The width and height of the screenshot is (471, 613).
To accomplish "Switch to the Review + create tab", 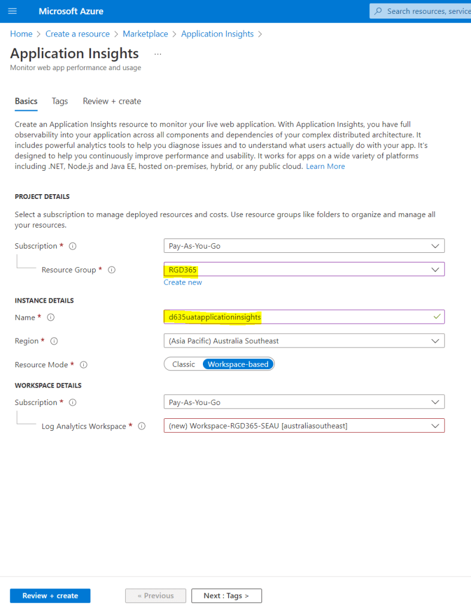I will (x=112, y=101).
